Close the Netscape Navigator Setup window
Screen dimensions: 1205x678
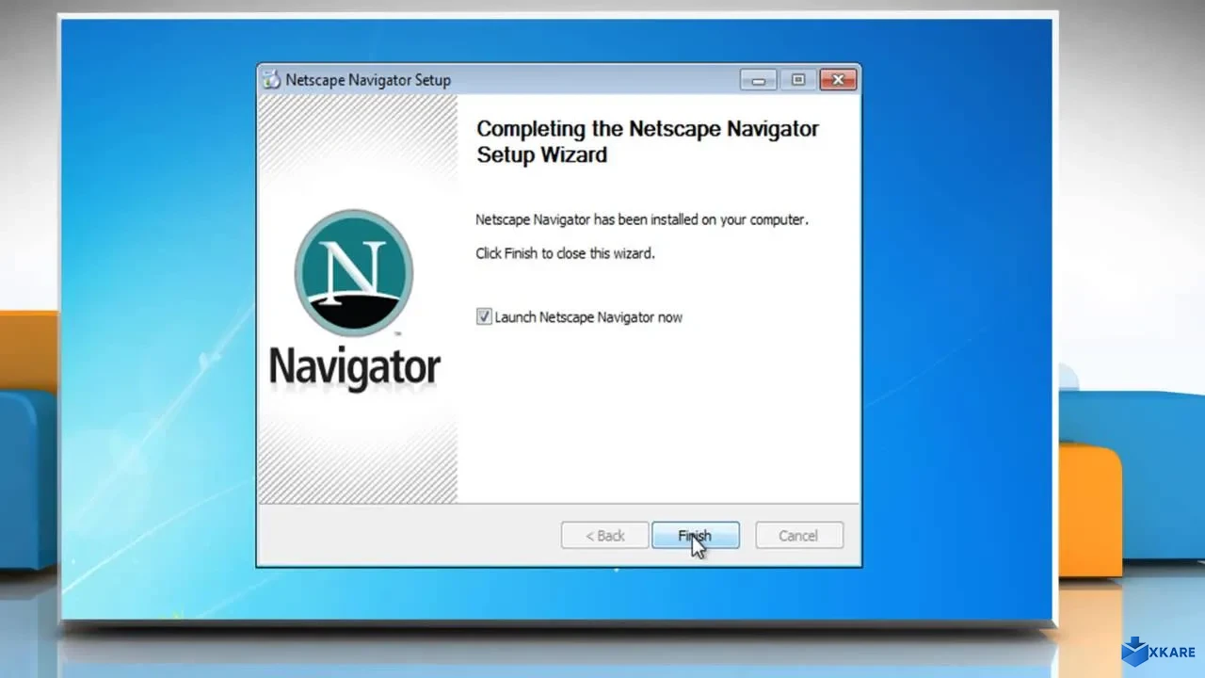837,80
